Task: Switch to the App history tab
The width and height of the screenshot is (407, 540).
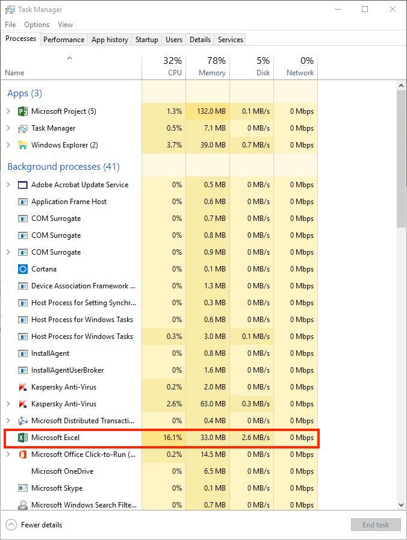Action: click(x=110, y=40)
